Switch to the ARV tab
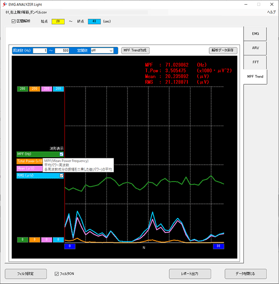Image resolution: width=279 pixels, height=284 pixels. click(255, 48)
